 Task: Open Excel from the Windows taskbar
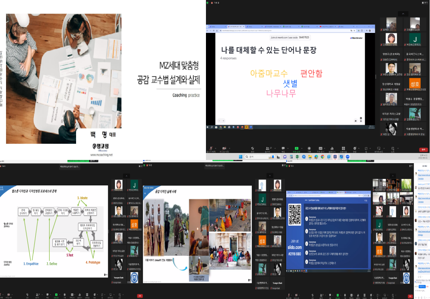click(297, 157)
